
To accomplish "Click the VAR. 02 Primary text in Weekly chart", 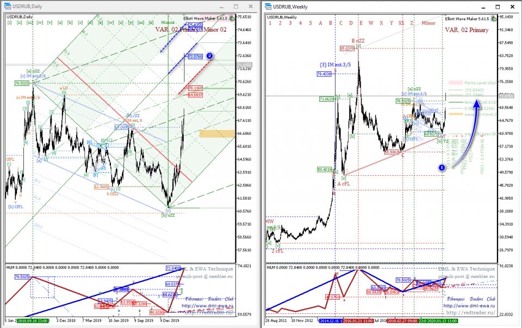I will pyautogui.click(x=467, y=30).
